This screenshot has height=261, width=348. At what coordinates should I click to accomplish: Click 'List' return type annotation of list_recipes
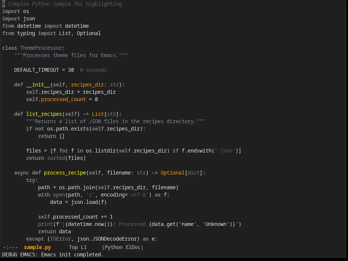pos(98,114)
